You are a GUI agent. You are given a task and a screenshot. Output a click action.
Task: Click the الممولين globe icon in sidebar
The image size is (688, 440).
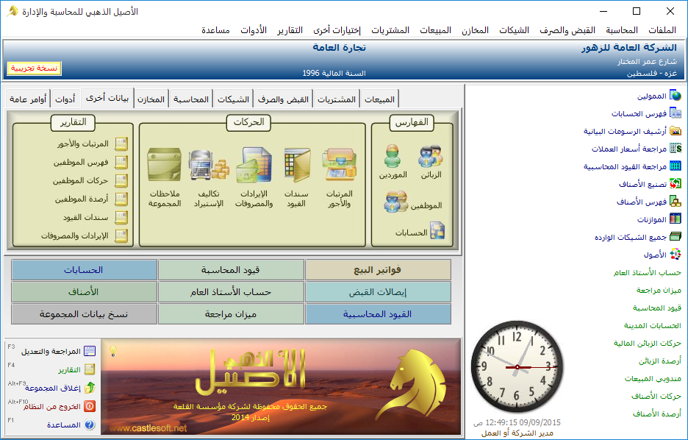[x=676, y=96]
